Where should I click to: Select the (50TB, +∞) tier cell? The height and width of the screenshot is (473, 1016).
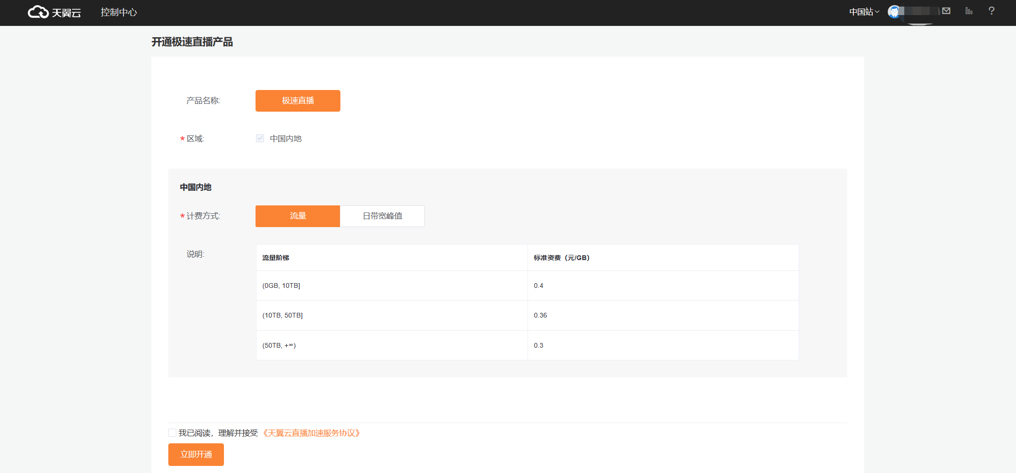[x=392, y=345]
